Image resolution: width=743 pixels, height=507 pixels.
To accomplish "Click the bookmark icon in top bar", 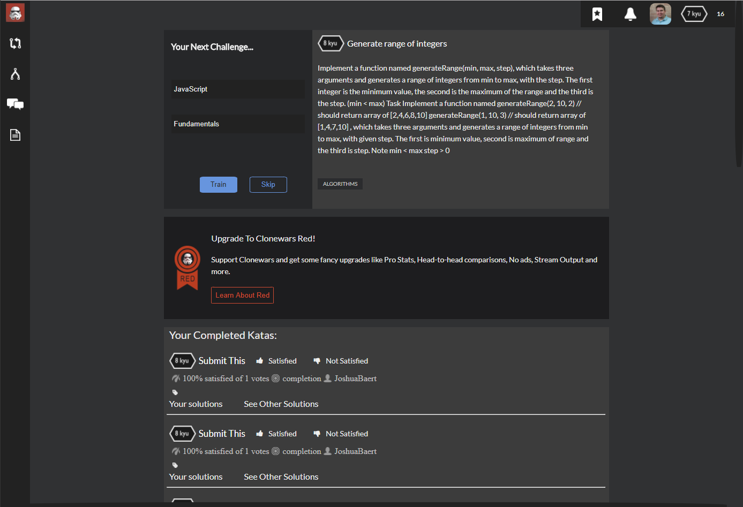I will click(x=597, y=14).
